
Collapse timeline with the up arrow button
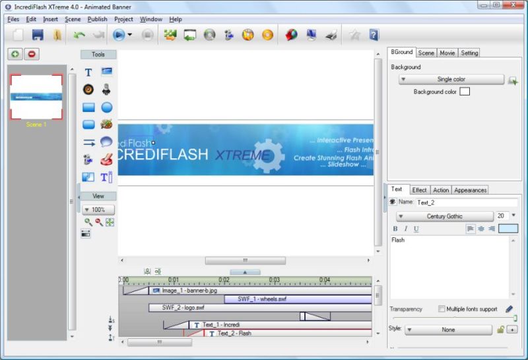click(245, 272)
